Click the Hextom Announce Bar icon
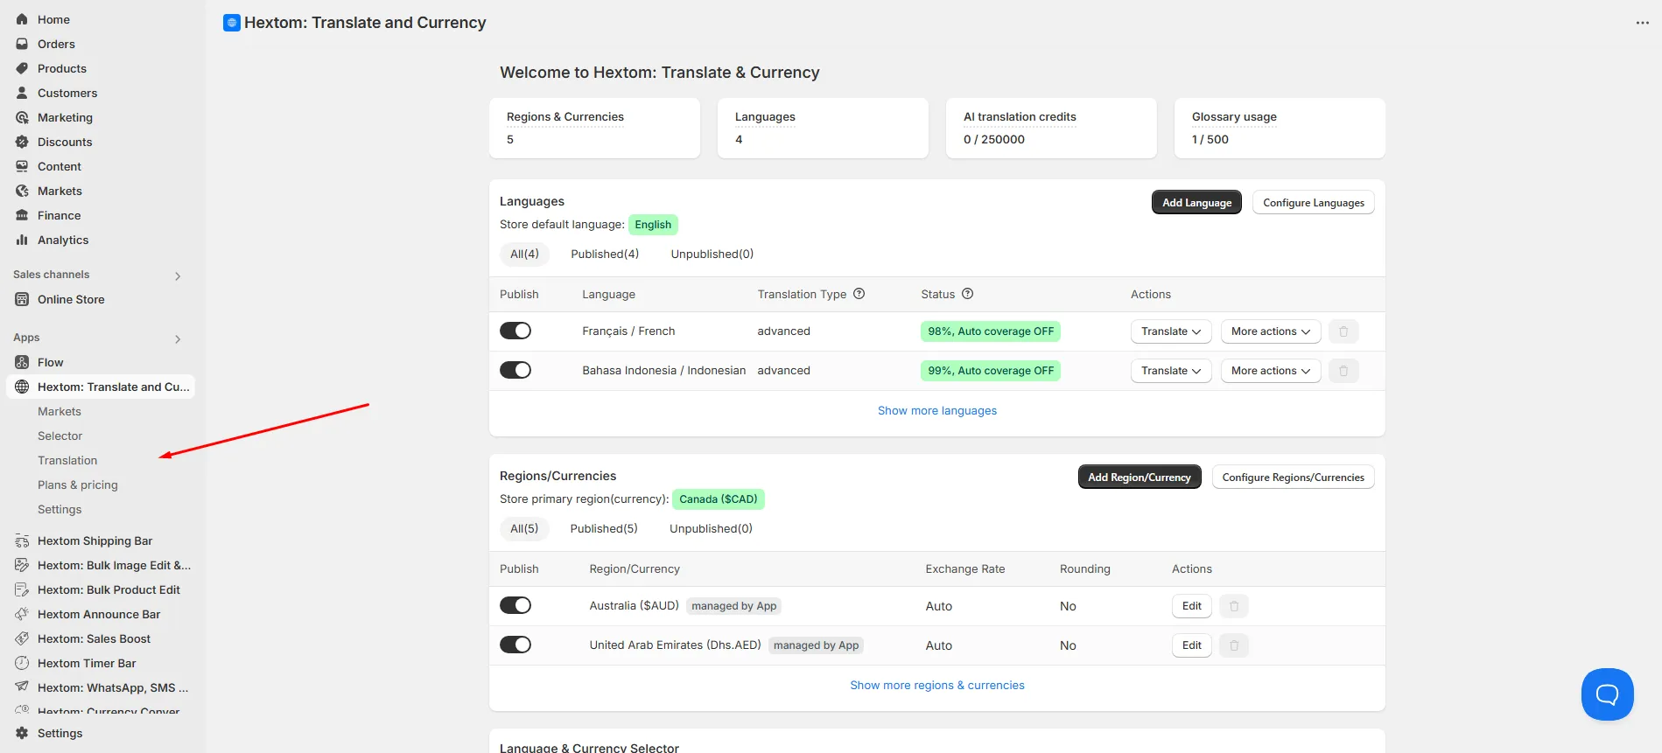1662x753 pixels. [22, 614]
